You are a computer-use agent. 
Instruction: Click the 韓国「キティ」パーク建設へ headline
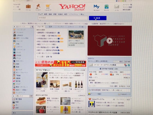[47, 44]
